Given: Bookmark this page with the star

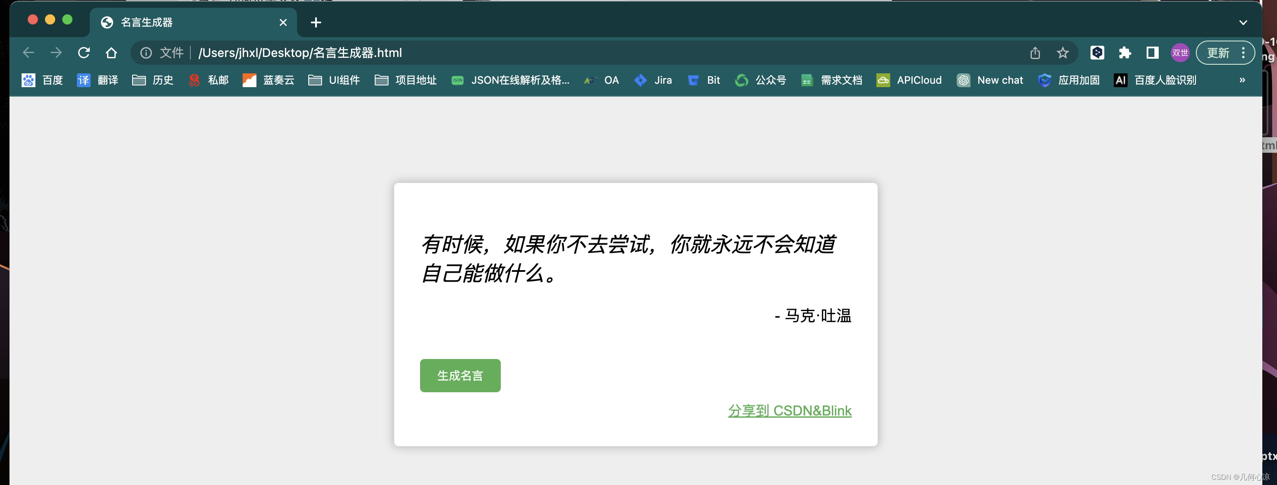Looking at the screenshot, I should (x=1062, y=53).
